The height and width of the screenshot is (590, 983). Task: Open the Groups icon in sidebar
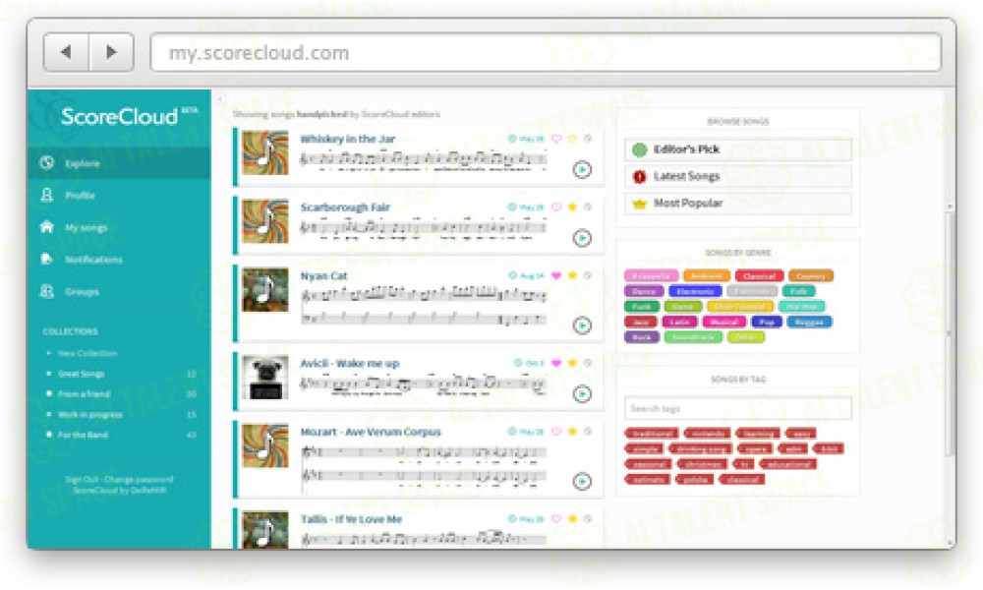pyautogui.click(x=46, y=292)
